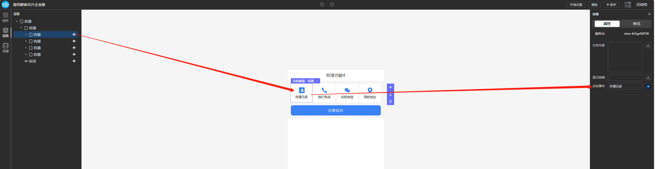This screenshot has width=655, height=169.
Task: Toggle the 当前编辑：容器 chevron label
Action: coord(317,81)
